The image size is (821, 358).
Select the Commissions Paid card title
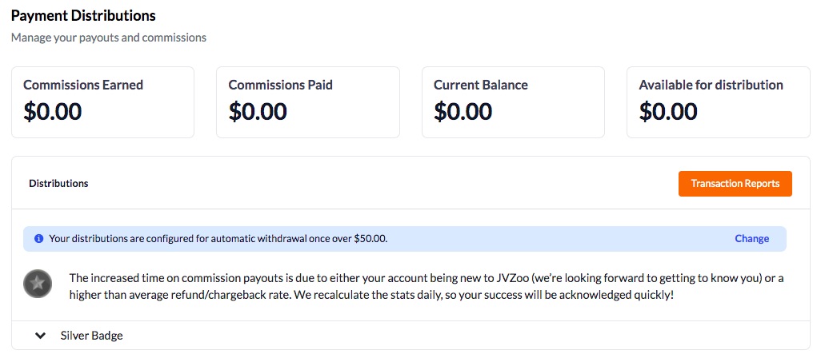click(x=280, y=85)
